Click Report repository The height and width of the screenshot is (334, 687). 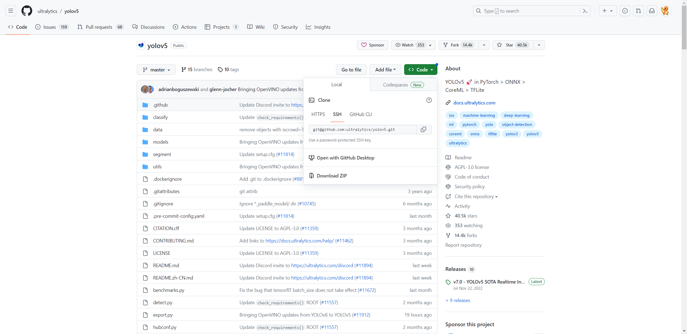coord(463,245)
